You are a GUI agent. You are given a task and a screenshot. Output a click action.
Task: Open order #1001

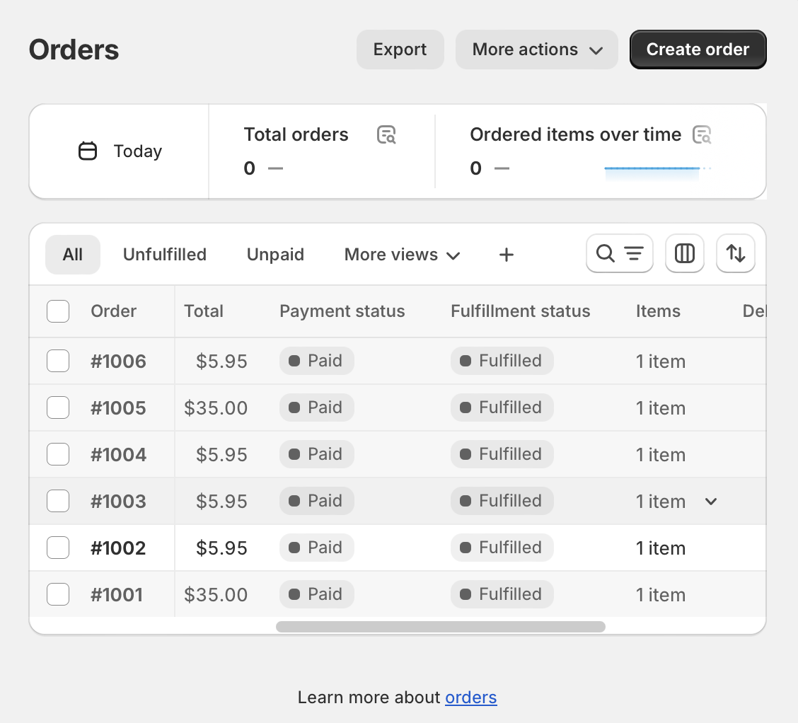coord(117,595)
